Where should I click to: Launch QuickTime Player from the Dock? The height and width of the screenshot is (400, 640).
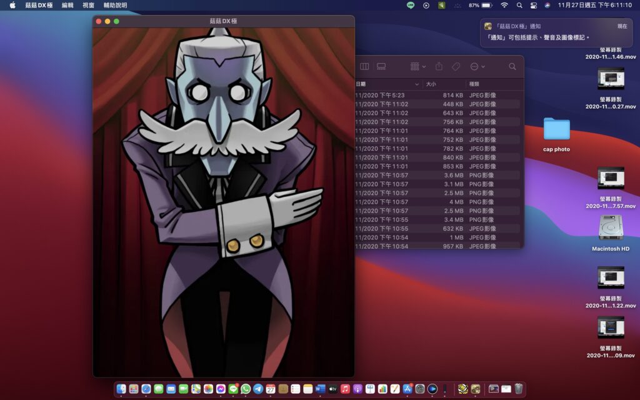coord(432,389)
